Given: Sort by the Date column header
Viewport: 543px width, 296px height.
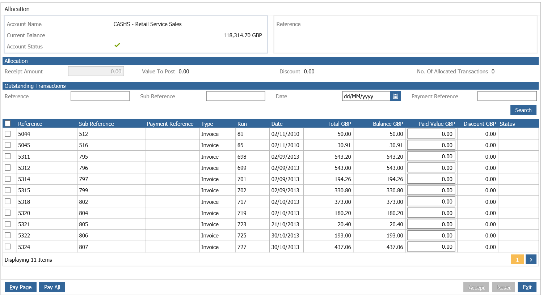Looking at the screenshot, I should (x=277, y=124).
